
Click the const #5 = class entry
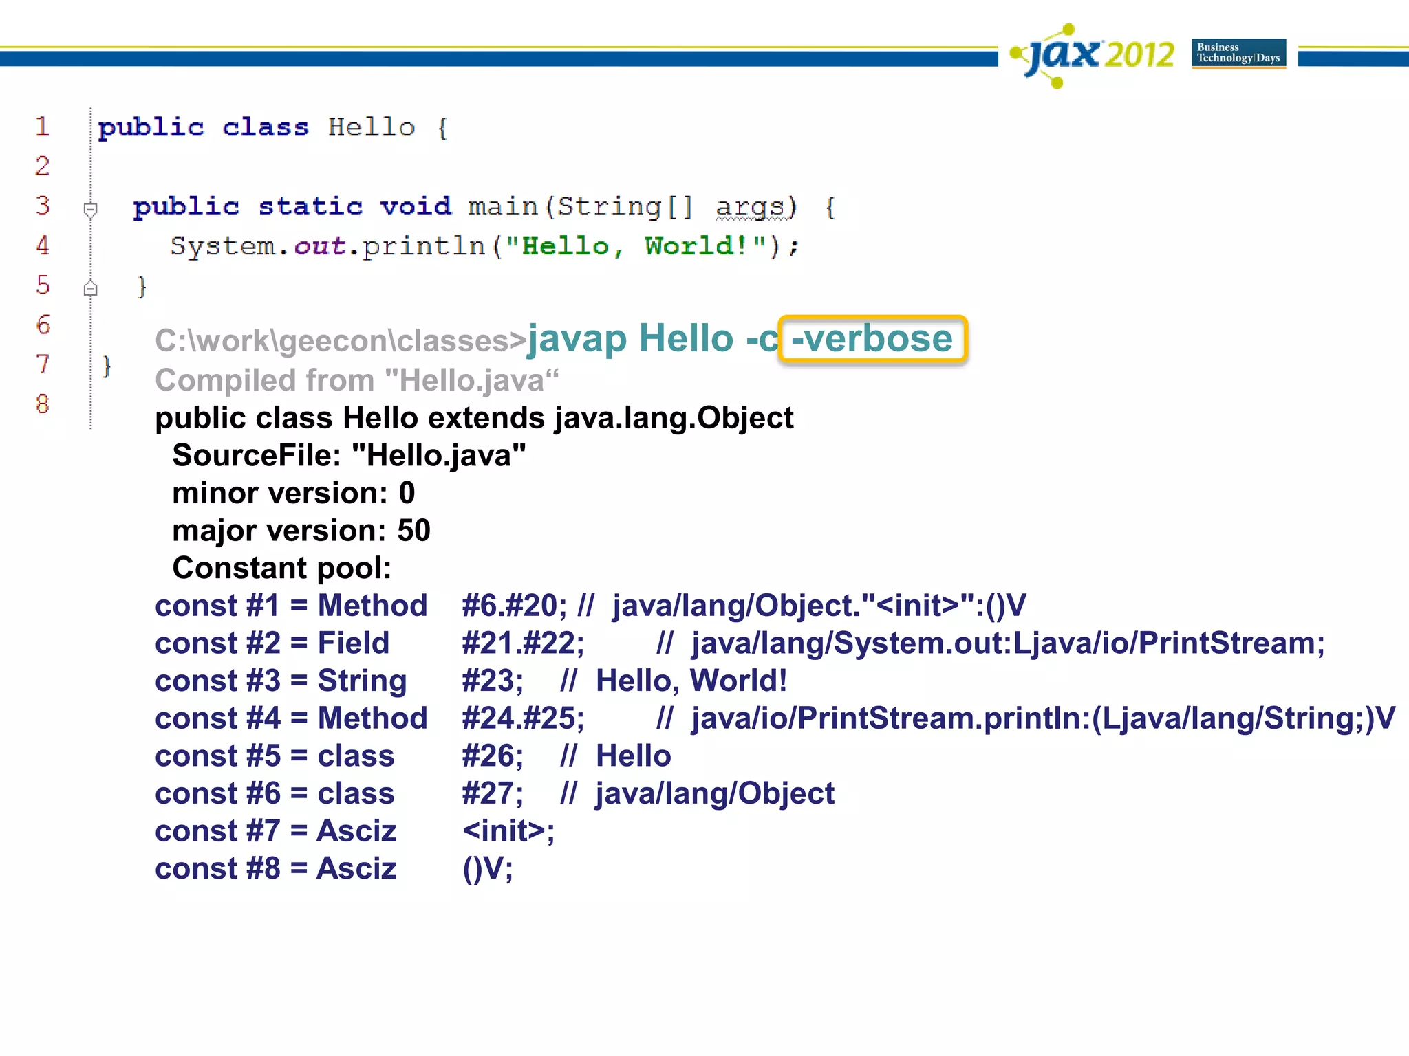[x=275, y=756]
